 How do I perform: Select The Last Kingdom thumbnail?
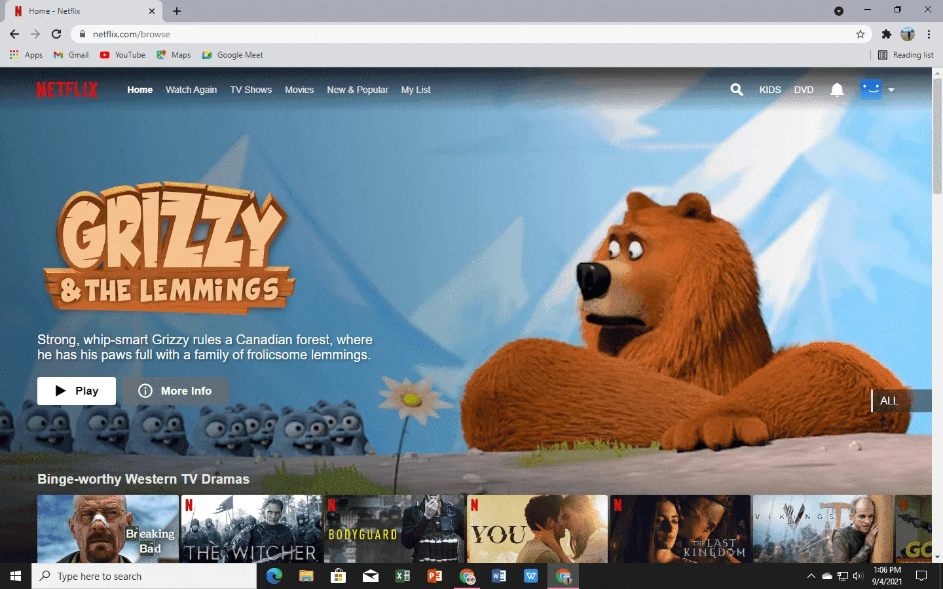[x=680, y=529]
